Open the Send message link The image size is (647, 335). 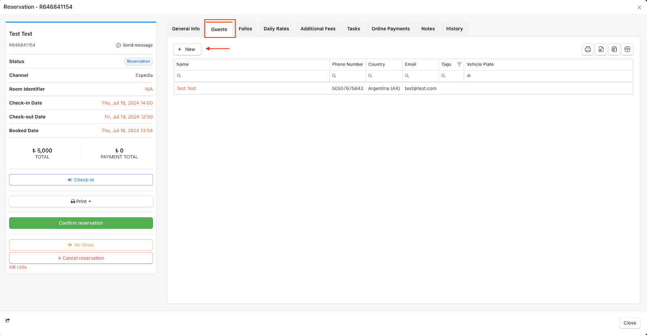tap(135, 45)
